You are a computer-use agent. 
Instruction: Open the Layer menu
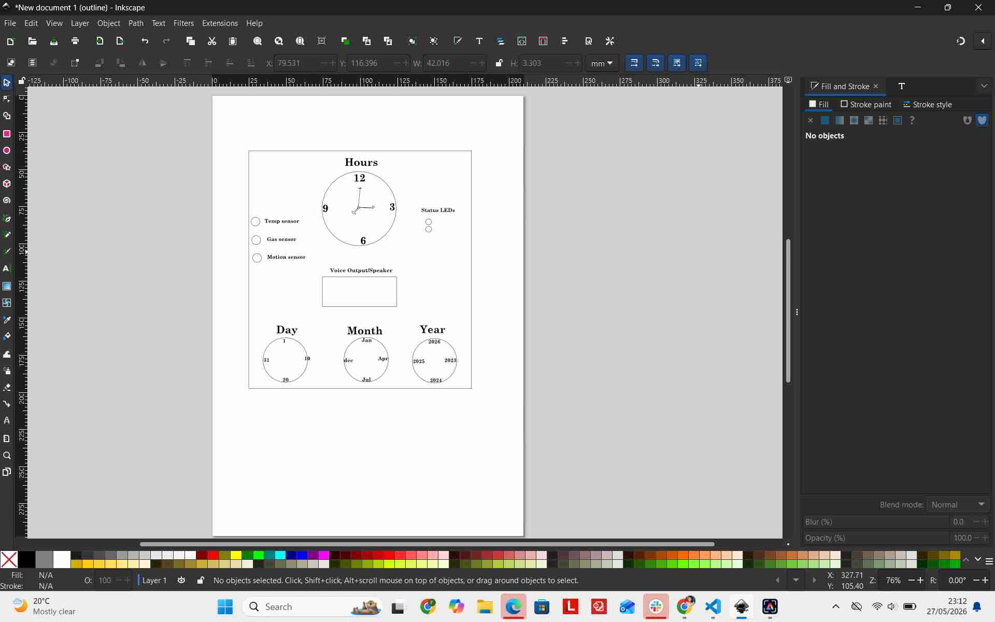[x=80, y=23]
